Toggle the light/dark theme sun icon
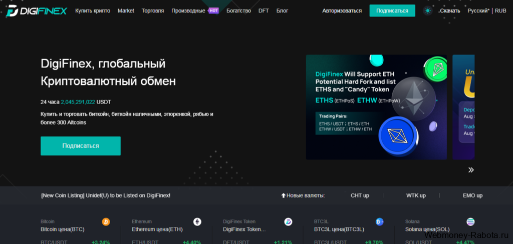 (x=427, y=11)
